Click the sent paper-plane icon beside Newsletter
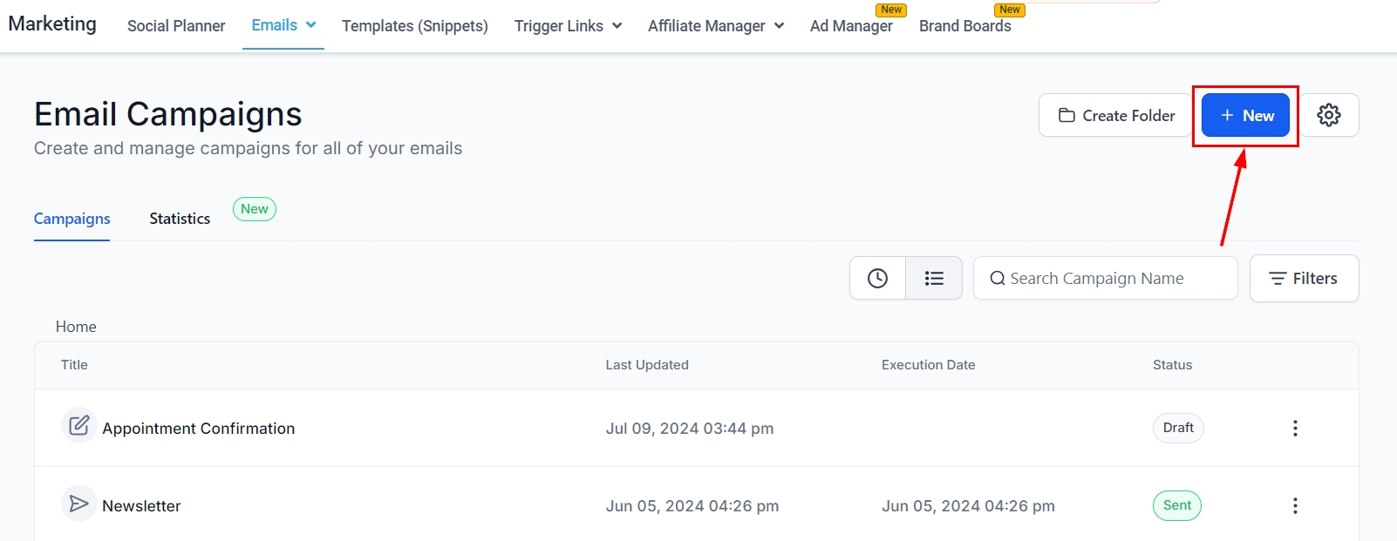This screenshot has height=541, width=1397. (x=78, y=504)
